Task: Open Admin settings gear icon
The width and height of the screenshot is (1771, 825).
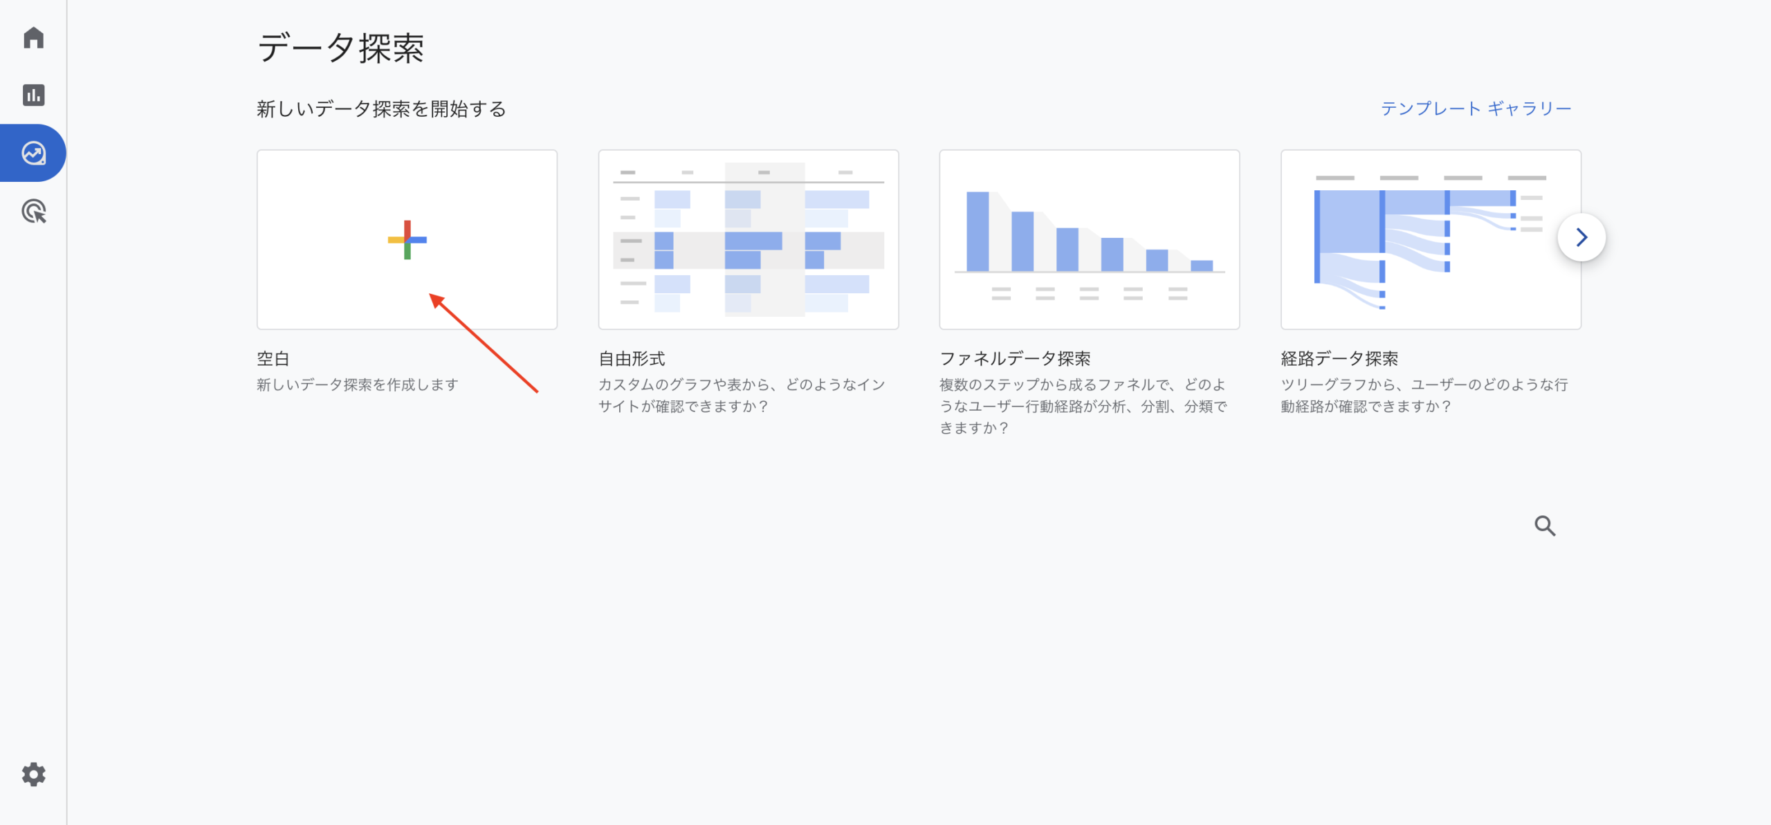Action: tap(33, 774)
